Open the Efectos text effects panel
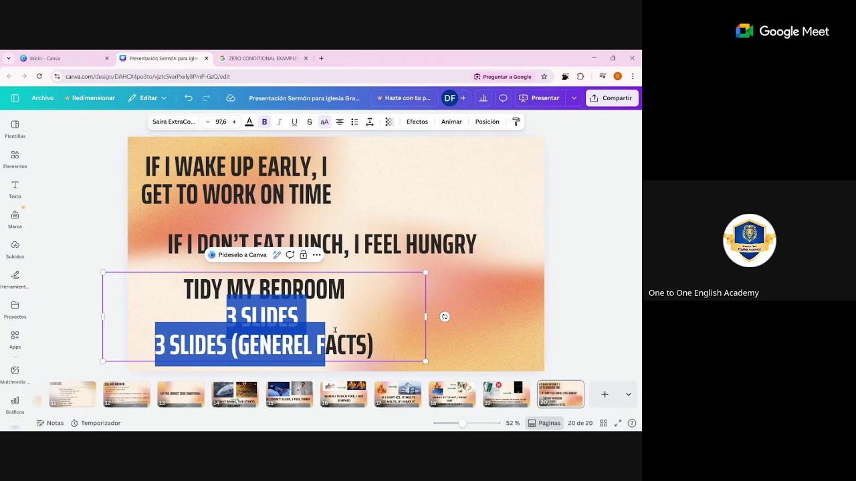 417,122
